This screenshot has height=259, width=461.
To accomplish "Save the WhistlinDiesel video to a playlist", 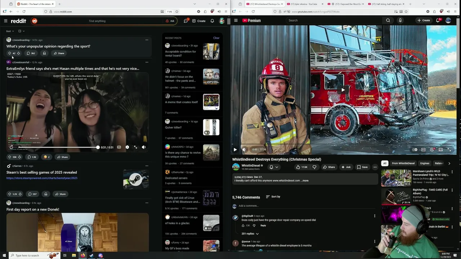I will 362,167.
